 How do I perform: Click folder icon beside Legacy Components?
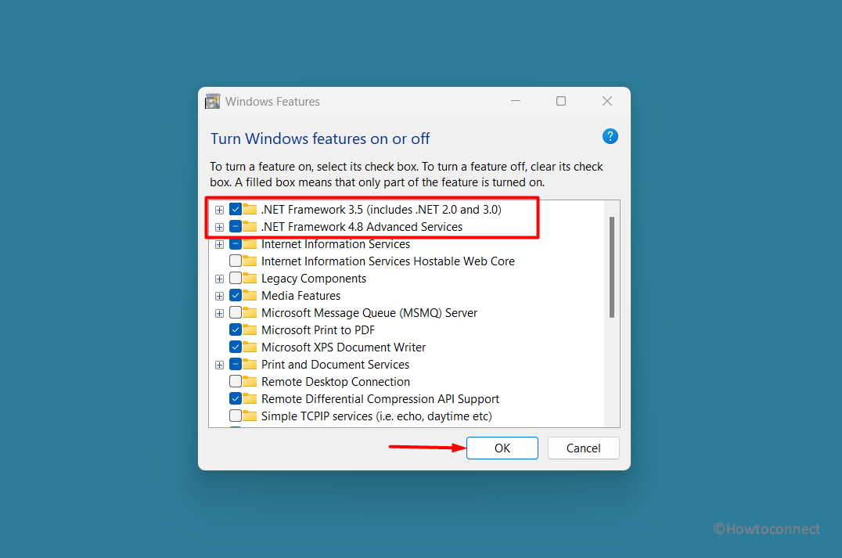click(250, 278)
